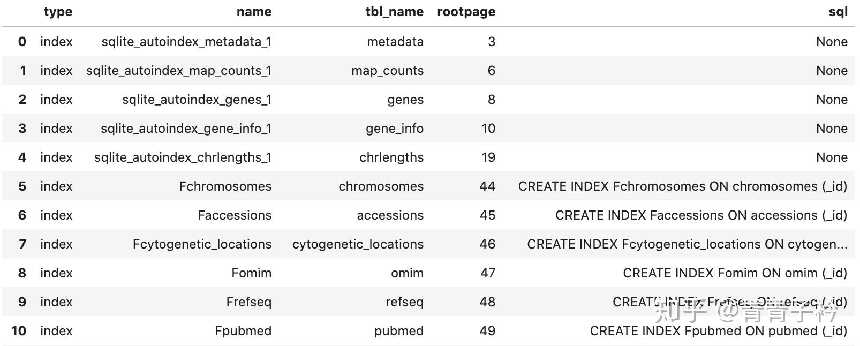Select the sqlite_autoindex_map_counts_1 name cell
Image resolution: width=860 pixels, height=346 pixels.
pos(179,71)
